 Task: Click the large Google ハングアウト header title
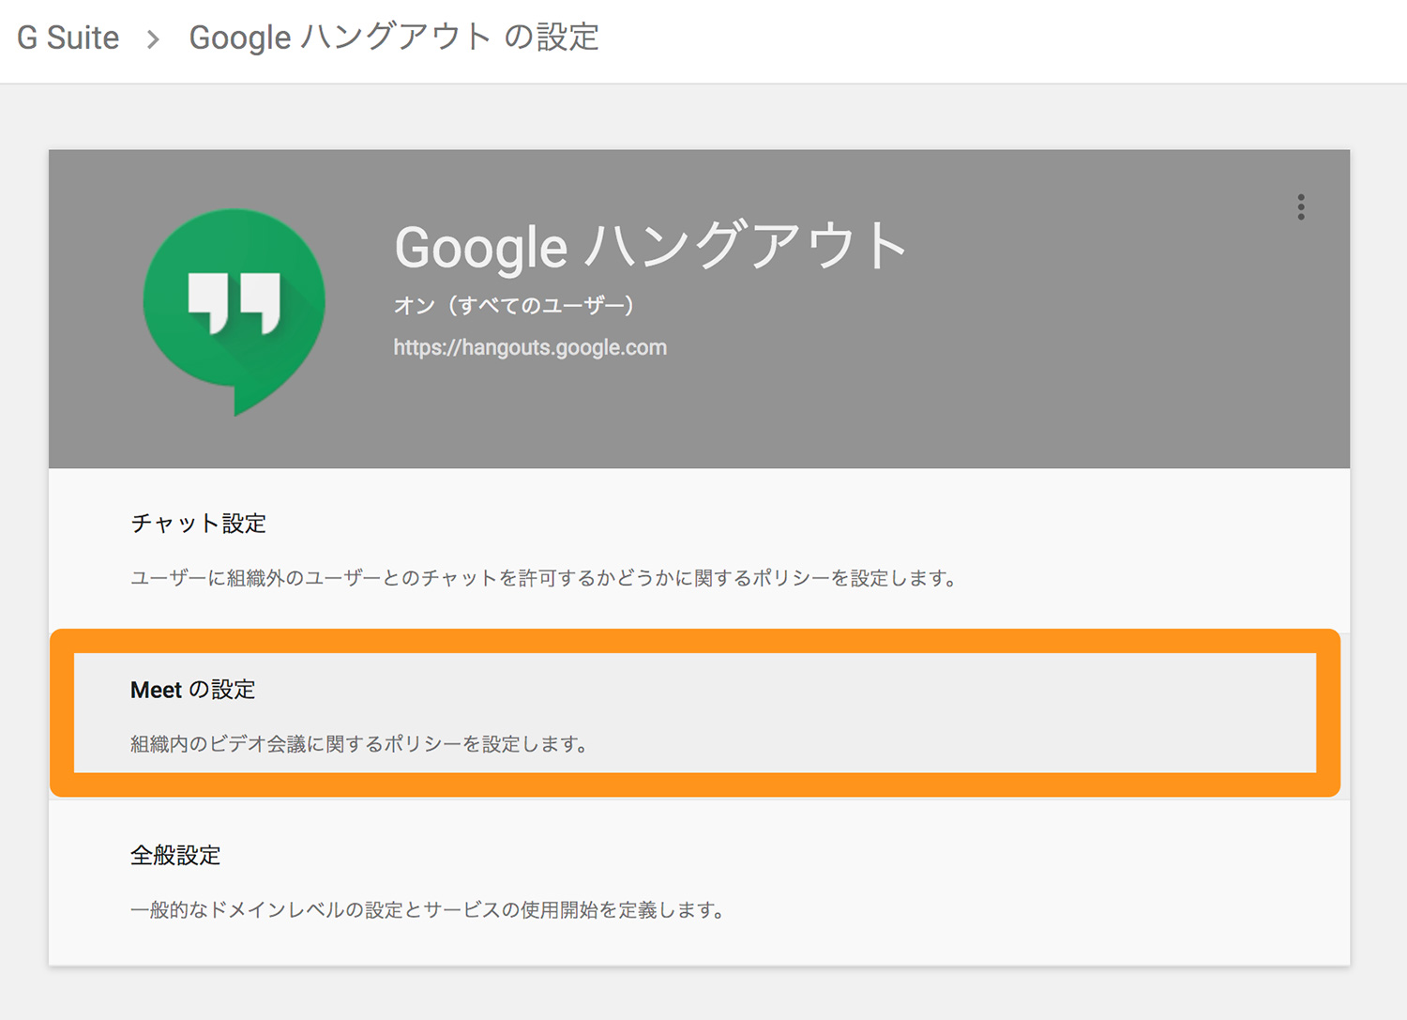pyautogui.click(x=651, y=246)
